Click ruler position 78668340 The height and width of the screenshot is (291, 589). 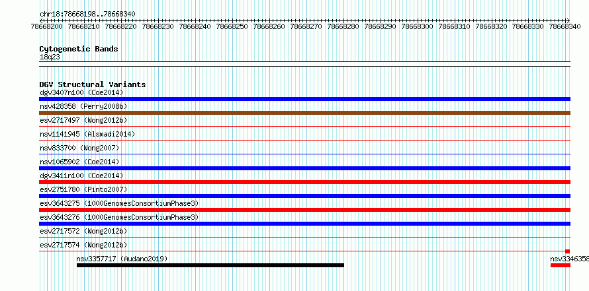coord(566,26)
